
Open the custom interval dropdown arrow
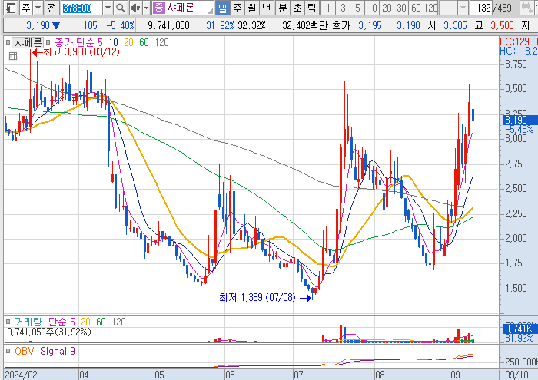[463, 8]
